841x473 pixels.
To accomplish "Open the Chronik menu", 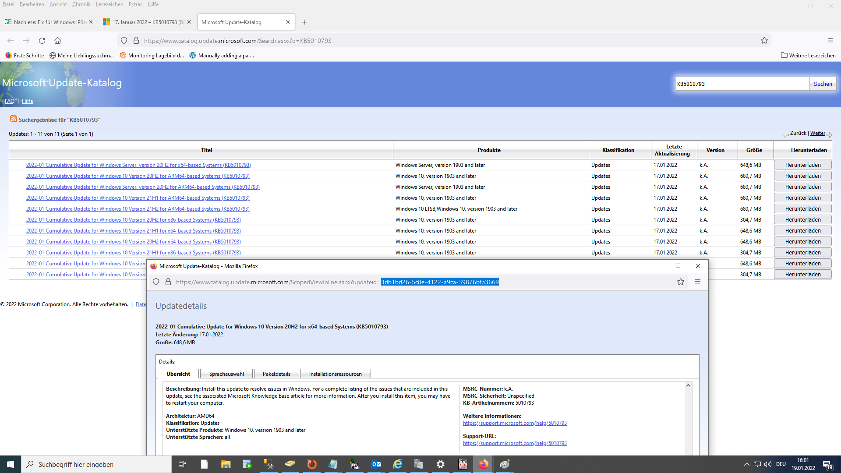I will pos(81,4).
